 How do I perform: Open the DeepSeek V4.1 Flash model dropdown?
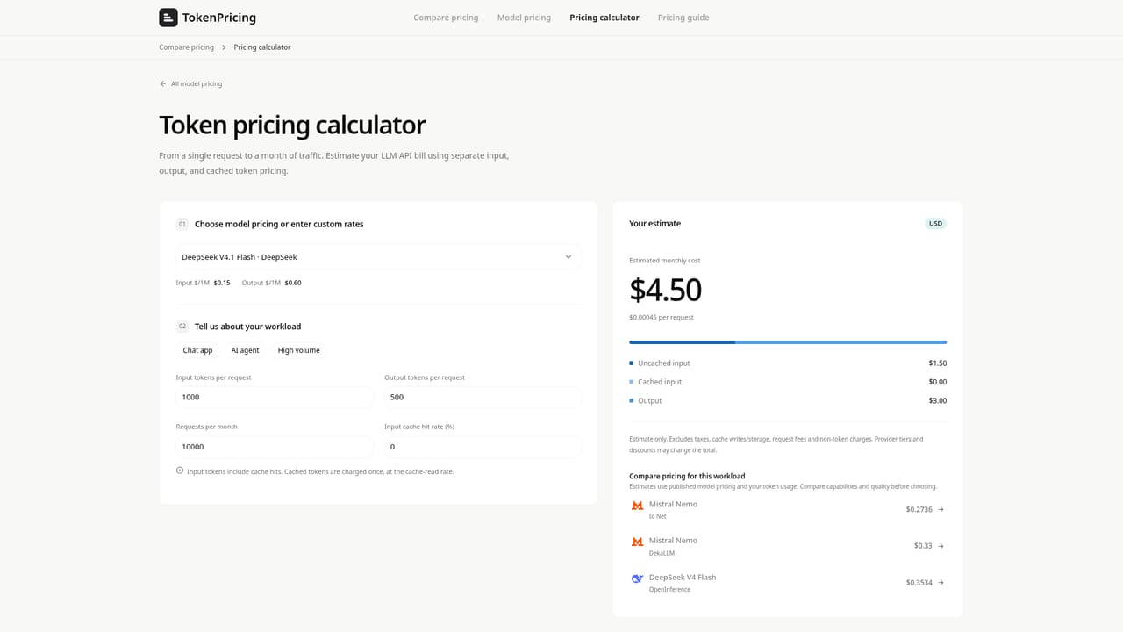(378, 257)
